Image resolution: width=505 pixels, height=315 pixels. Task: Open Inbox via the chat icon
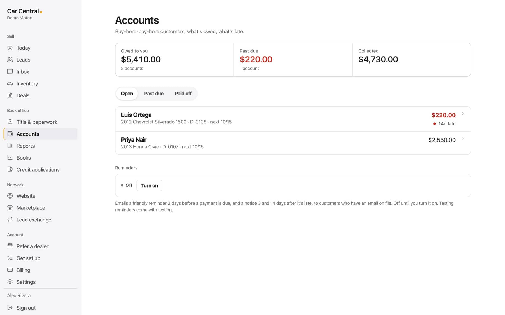10,72
